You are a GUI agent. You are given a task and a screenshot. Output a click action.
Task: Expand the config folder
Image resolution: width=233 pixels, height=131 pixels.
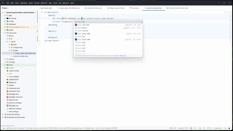5,21
